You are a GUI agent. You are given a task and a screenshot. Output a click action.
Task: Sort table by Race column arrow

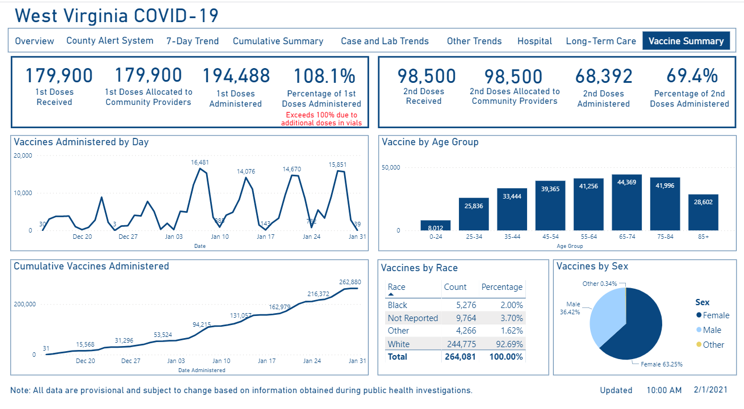point(391,295)
